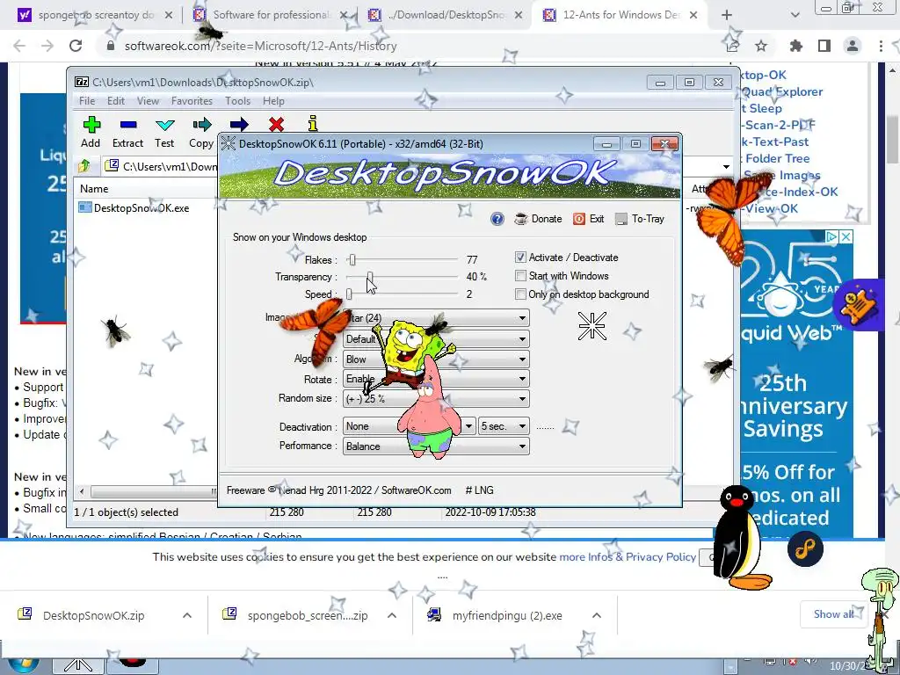Screen dimensions: 900x675
Task: Open the Performance 'Balance' dropdown
Action: pos(436,446)
